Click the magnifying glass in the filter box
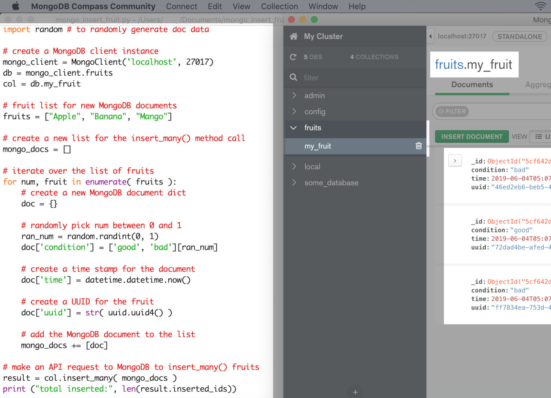This screenshot has width=551, height=398. point(294,77)
